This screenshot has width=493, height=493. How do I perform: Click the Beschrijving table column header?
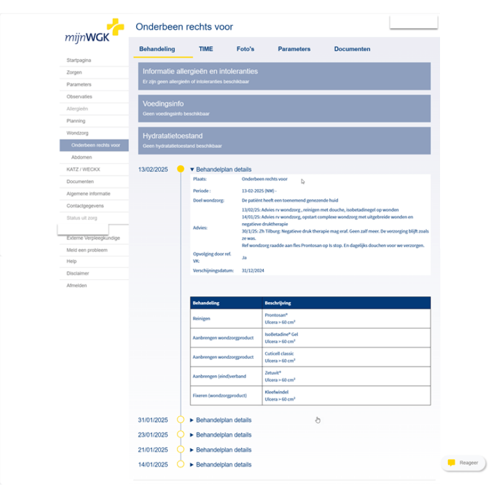pos(346,303)
